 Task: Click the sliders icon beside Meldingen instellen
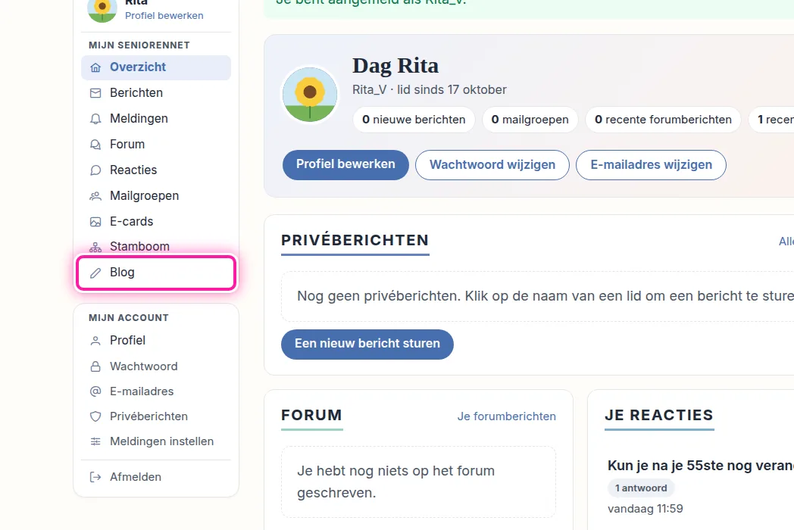(x=95, y=441)
